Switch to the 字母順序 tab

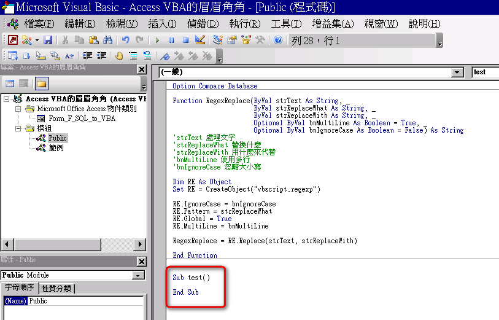[19, 288]
